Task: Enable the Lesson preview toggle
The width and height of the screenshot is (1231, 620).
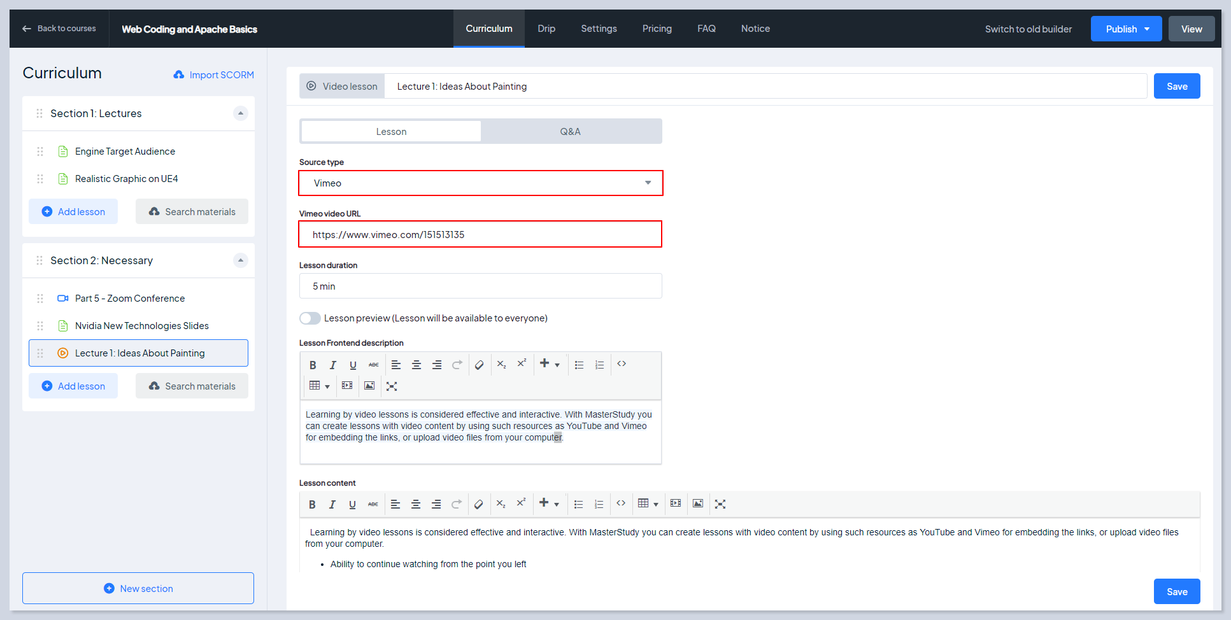Action: (x=310, y=318)
